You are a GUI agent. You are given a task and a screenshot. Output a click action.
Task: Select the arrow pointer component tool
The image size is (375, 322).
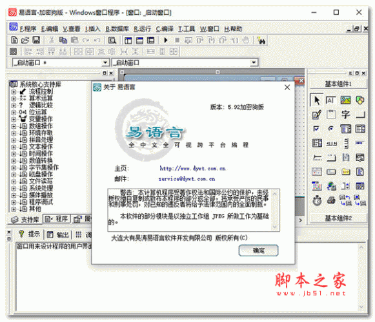tap(317, 100)
